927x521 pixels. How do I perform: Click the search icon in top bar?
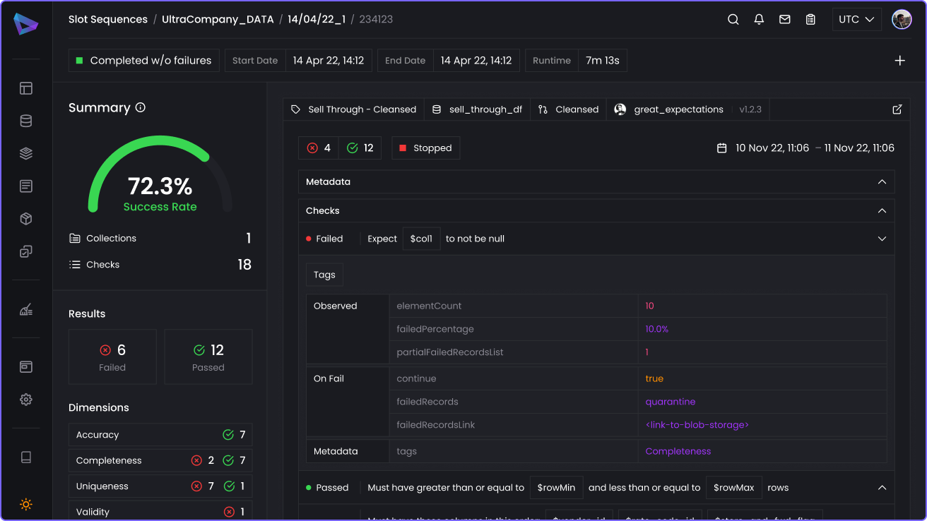[733, 20]
